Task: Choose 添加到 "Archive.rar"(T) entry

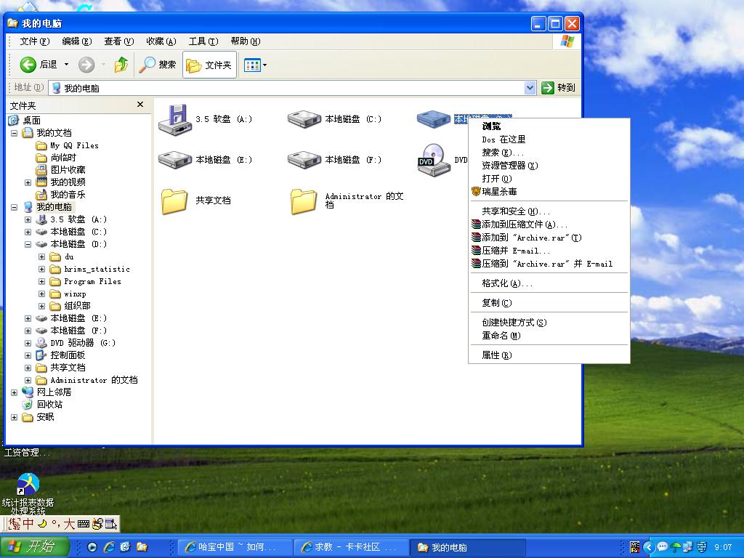Action: (x=549, y=238)
